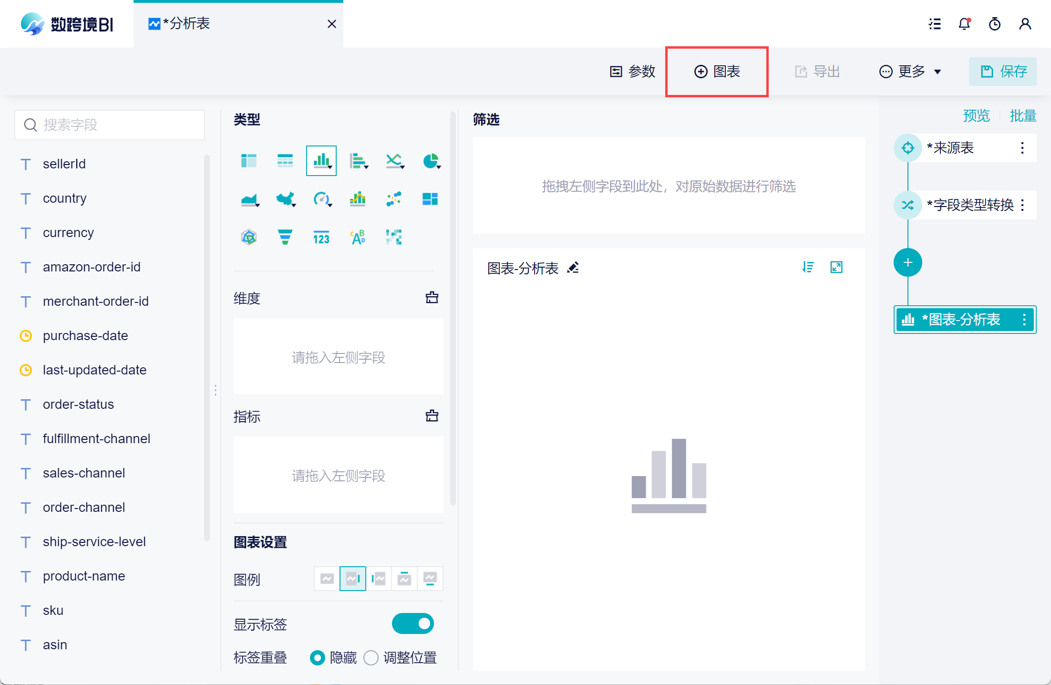Click the sort icon in chart header

pos(808,267)
